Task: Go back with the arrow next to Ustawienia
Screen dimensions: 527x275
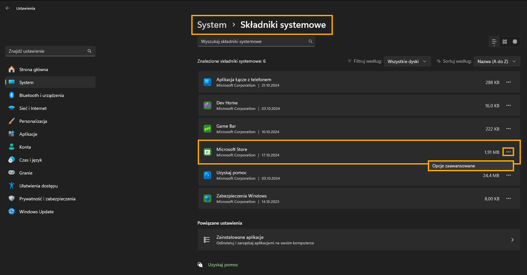Action: click(x=8, y=8)
